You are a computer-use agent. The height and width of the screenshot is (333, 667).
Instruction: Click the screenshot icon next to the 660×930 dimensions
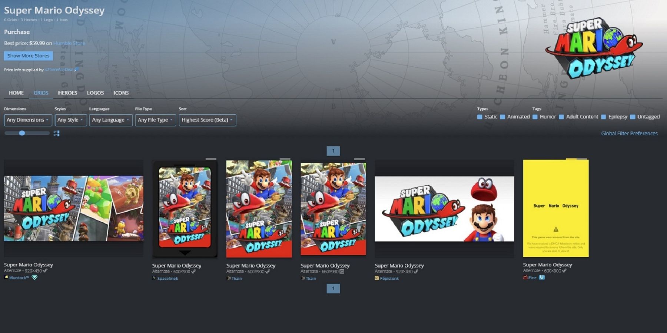point(342,271)
